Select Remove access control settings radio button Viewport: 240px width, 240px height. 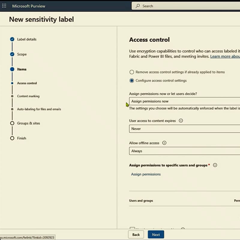(131, 72)
